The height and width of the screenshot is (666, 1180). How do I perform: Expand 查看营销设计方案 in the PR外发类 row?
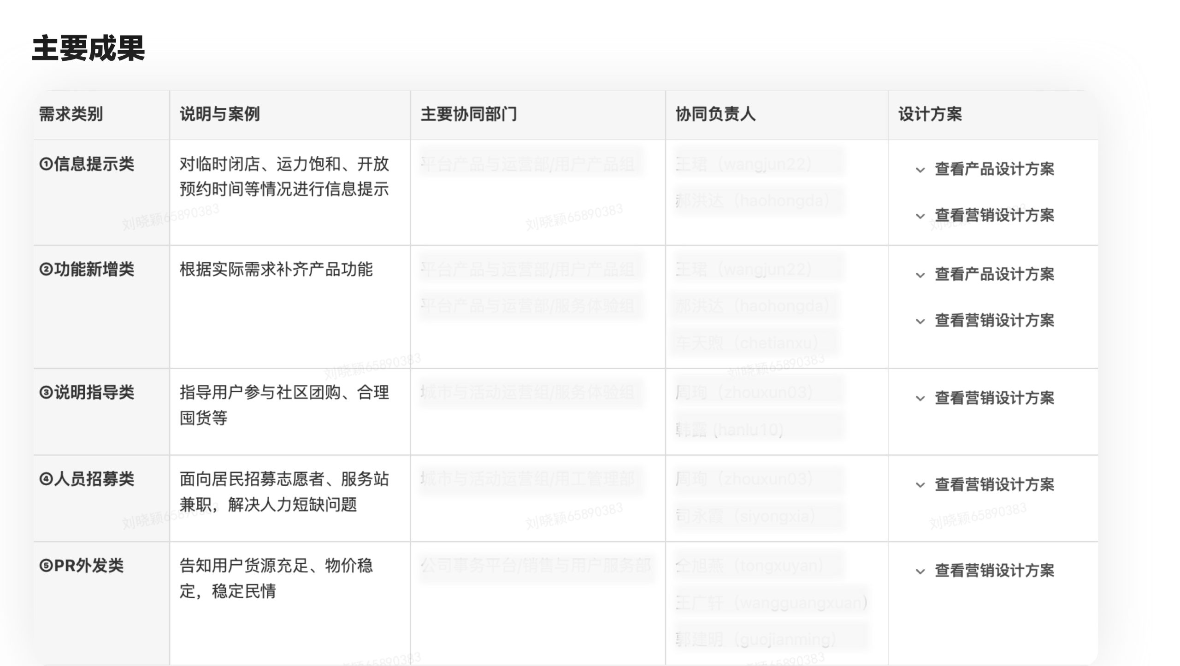[985, 571]
